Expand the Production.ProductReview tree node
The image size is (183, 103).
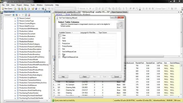click(15, 72)
